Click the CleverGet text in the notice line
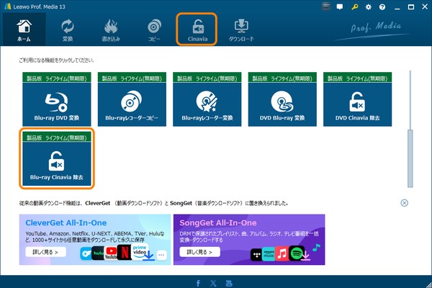The height and width of the screenshot is (288, 432). pyautogui.click(x=97, y=203)
